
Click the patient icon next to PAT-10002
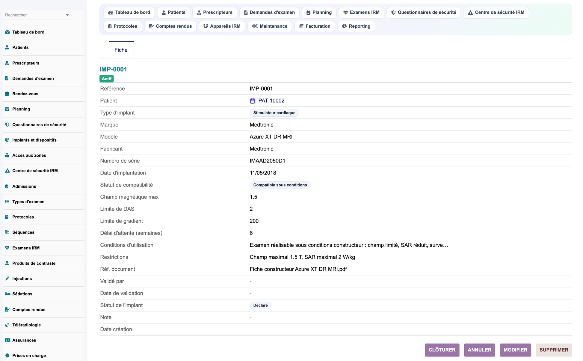coord(253,101)
